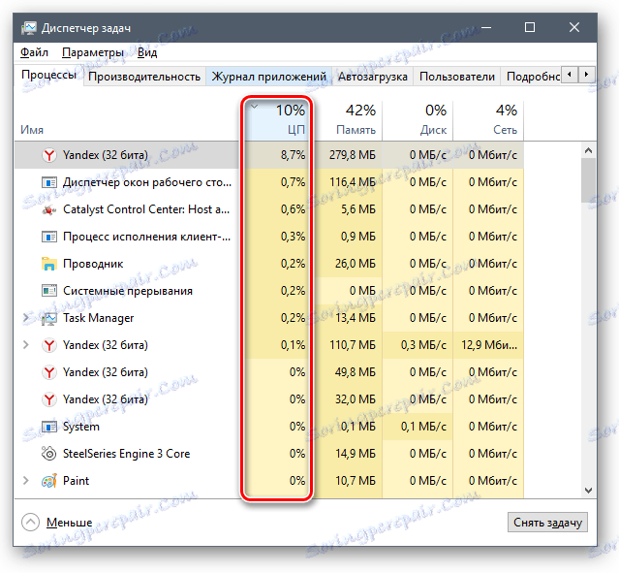Select the Paint process name

coord(76,481)
